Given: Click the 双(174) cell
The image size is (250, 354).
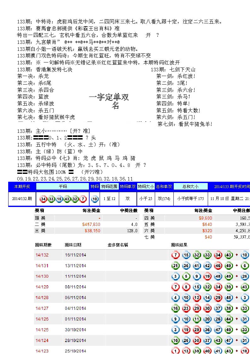Looking at the screenshot, I should click(x=164, y=199).
